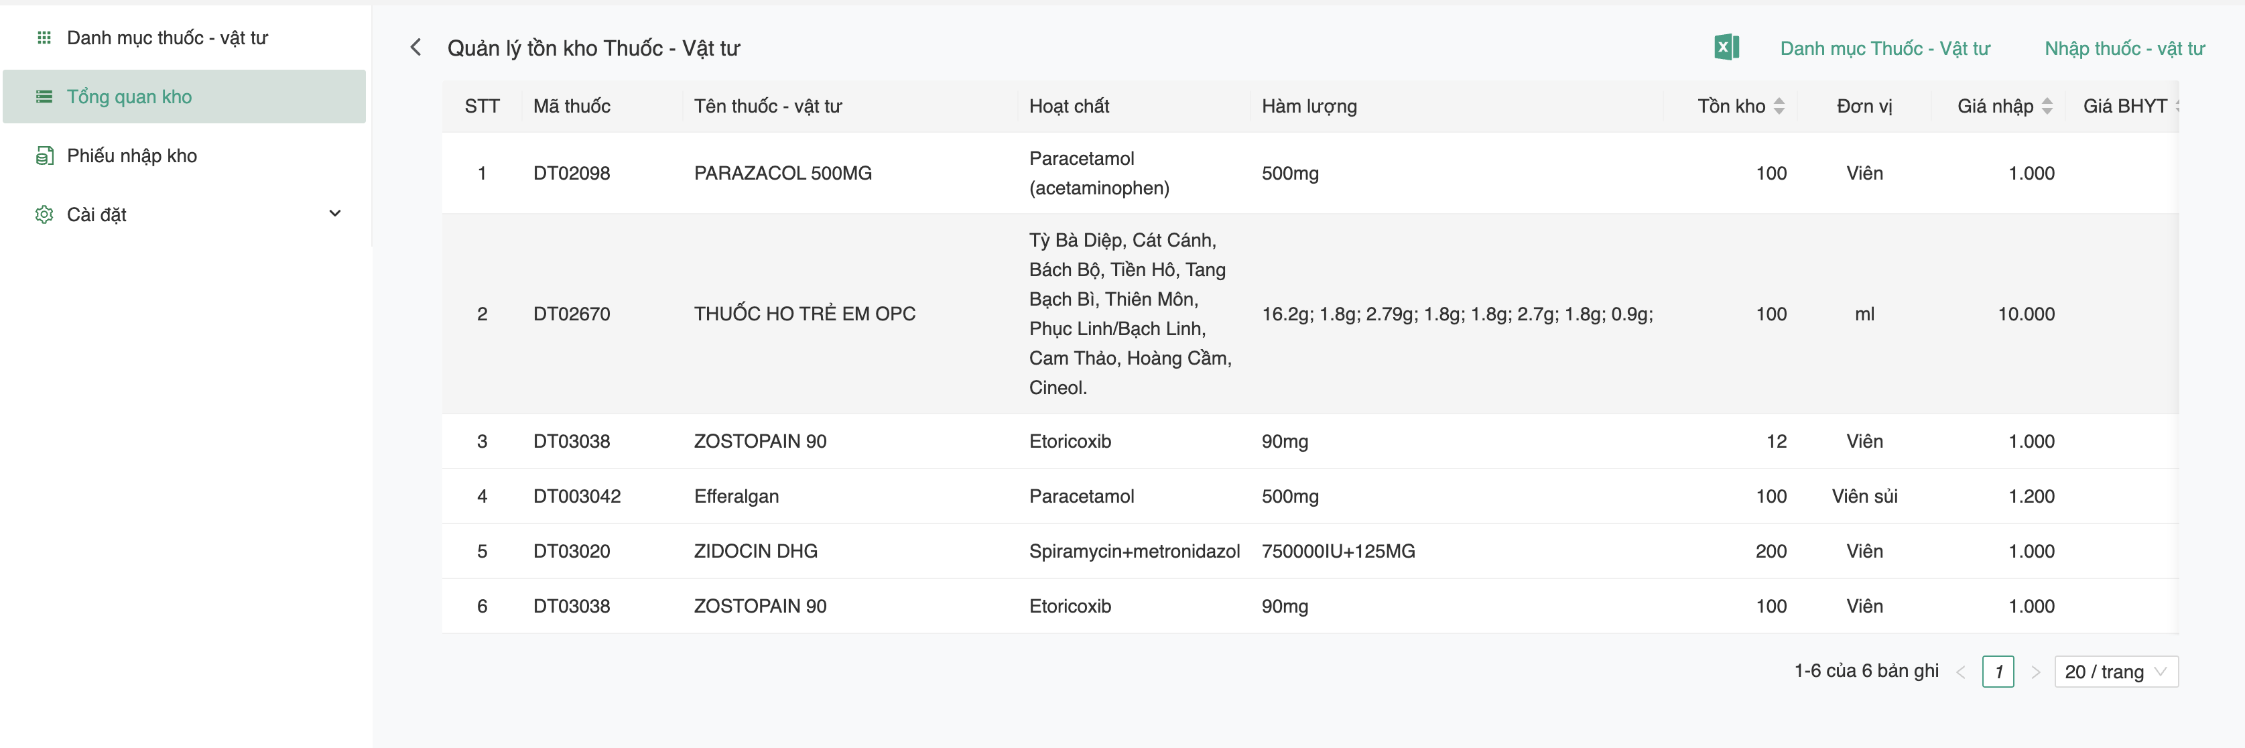This screenshot has width=2245, height=748.
Task: Open Danh mục thuốc - vật tư sidebar item
Action: tap(168, 38)
